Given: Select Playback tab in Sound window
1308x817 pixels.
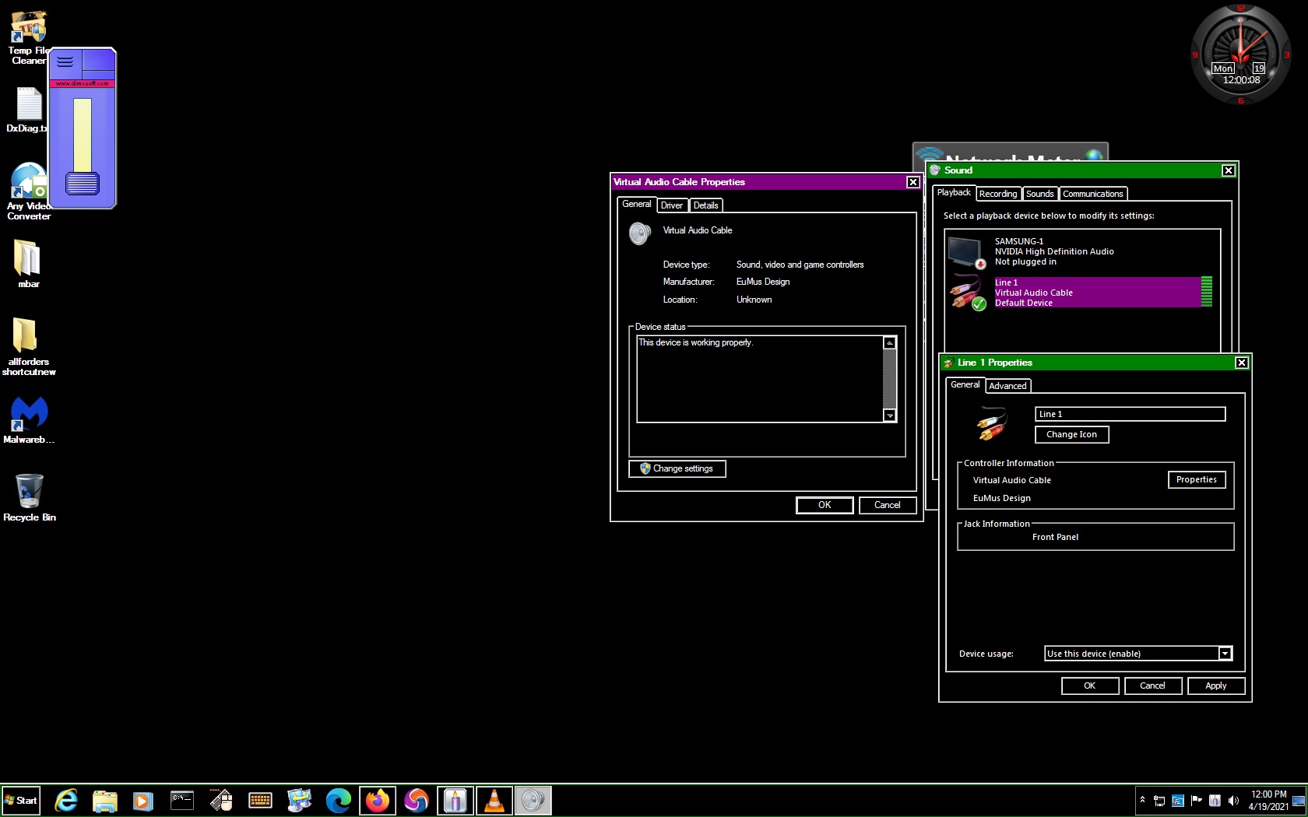Looking at the screenshot, I should [954, 192].
